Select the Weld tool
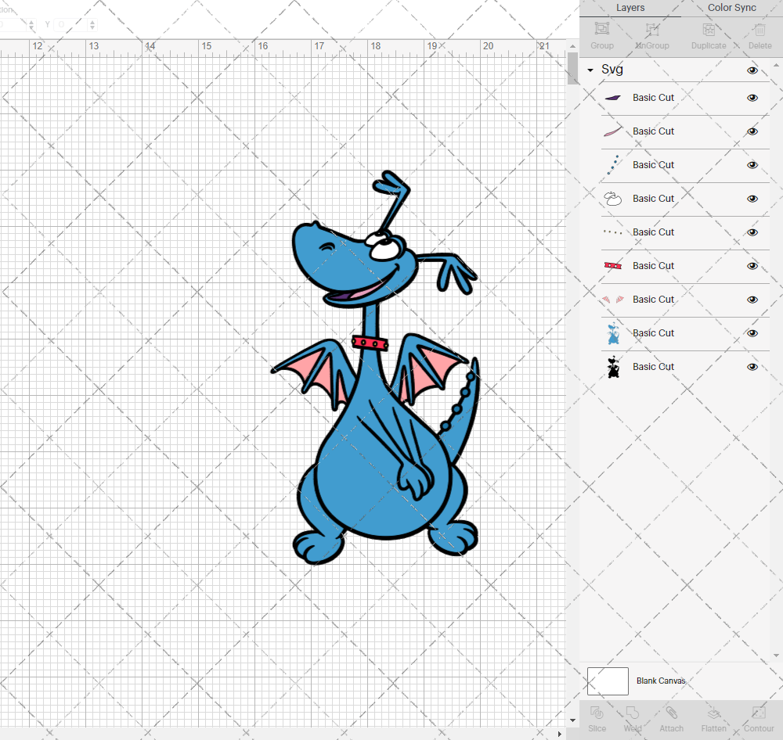 [x=632, y=713]
